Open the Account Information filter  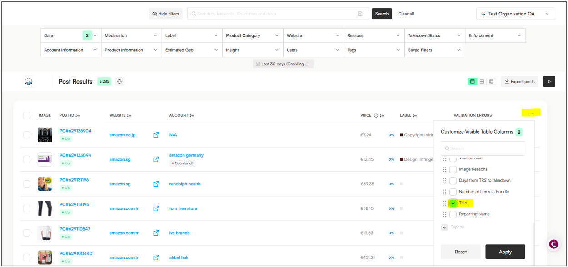[70, 50]
